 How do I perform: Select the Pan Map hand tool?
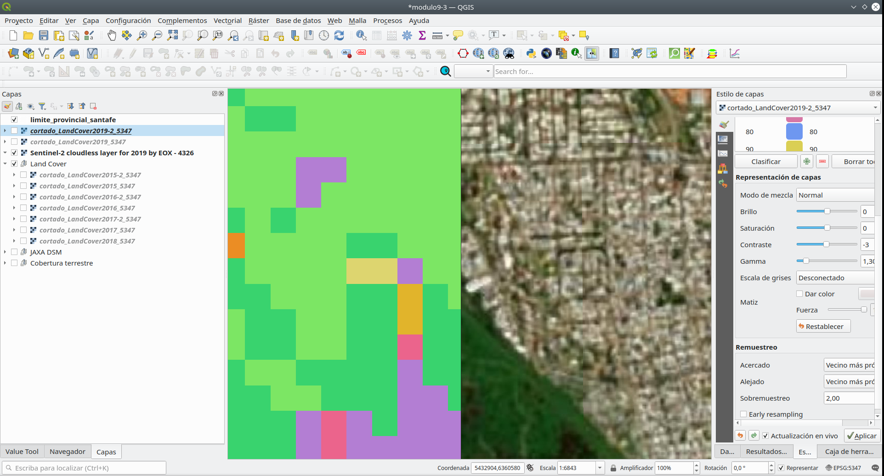click(x=112, y=35)
